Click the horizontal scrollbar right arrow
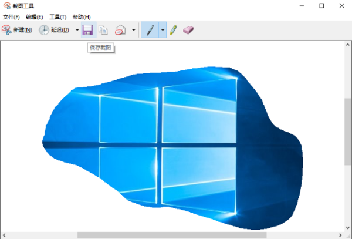Screen dimensions: 352x239 coord(340,235)
